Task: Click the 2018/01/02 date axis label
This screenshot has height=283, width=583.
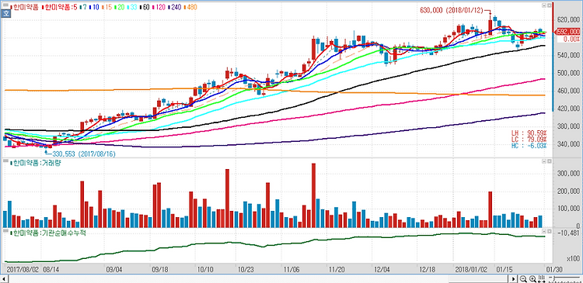Action: 471,269
